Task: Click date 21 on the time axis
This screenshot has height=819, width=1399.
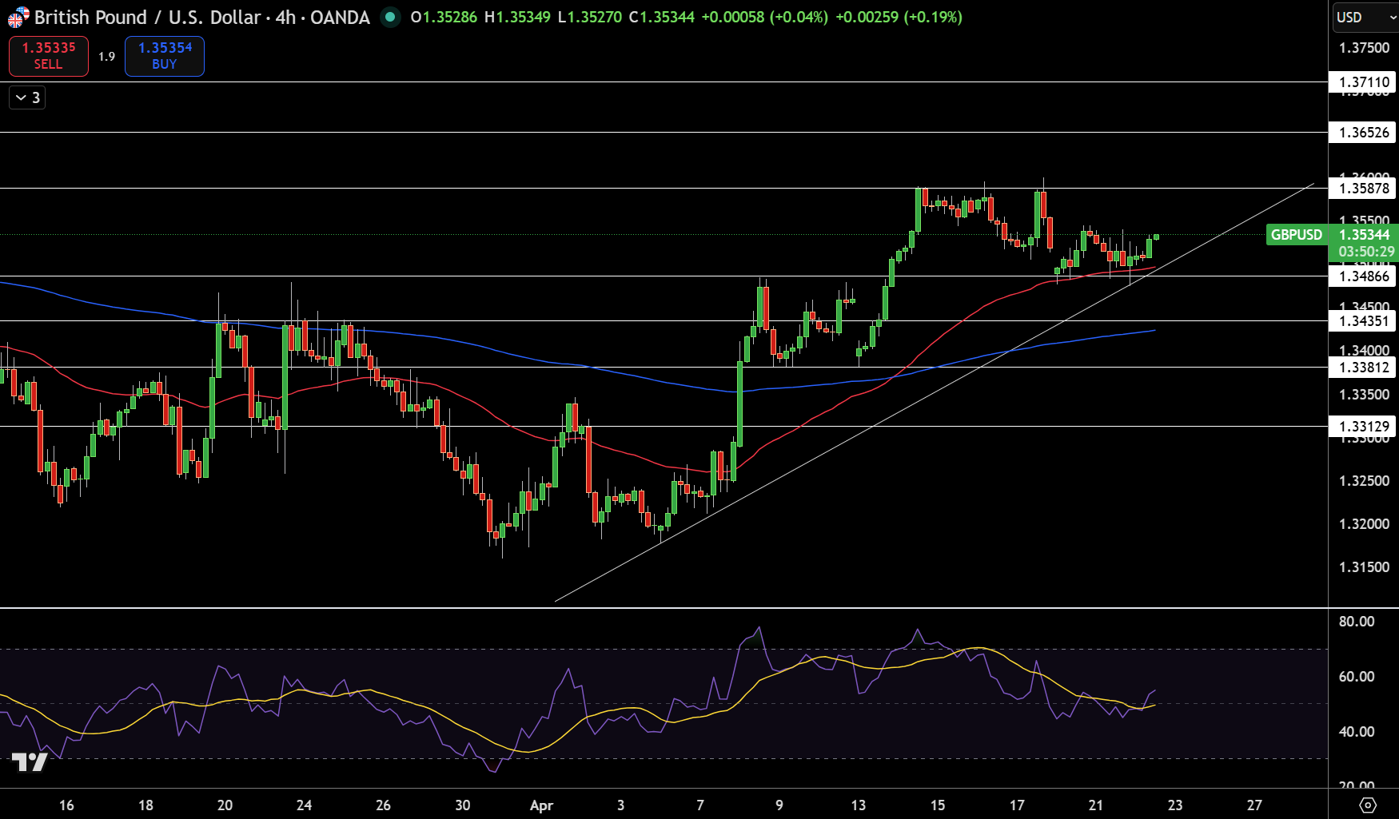Action: pyautogui.click(x=1095, y=805)
